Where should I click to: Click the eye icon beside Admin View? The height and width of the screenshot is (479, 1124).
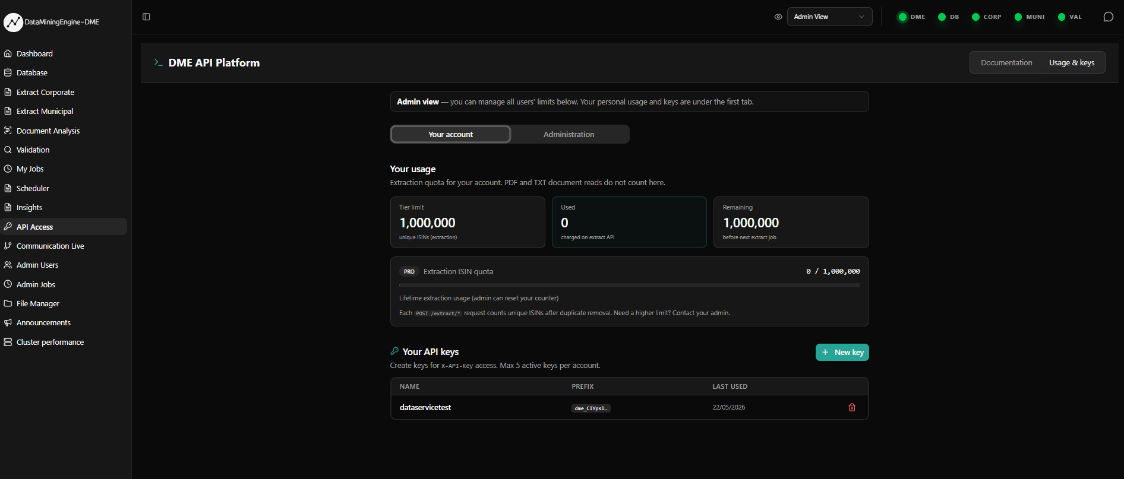coord(778,17)
